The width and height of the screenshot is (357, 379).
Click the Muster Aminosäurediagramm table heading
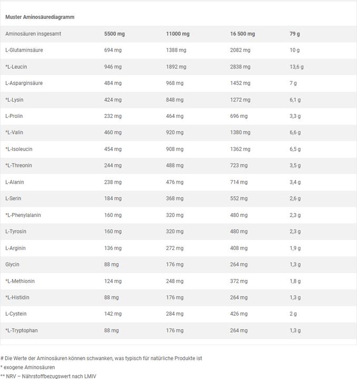(39, 17)
